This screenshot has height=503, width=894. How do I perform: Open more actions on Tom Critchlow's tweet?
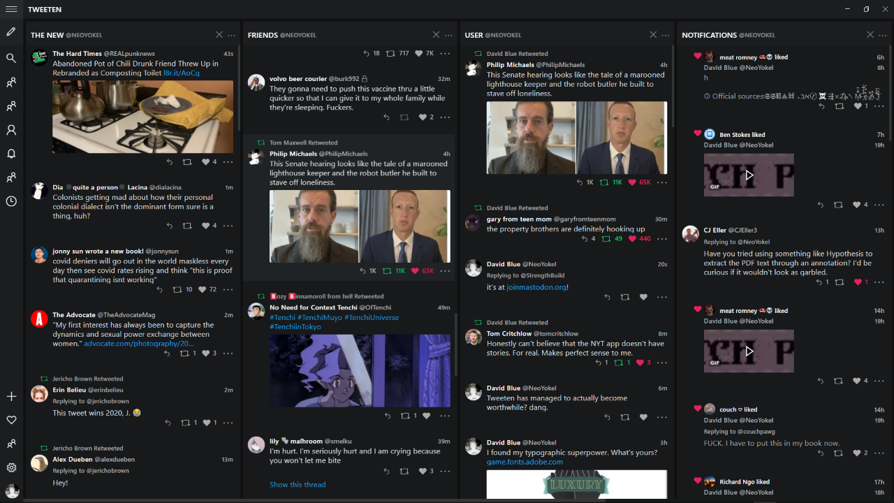662,363
